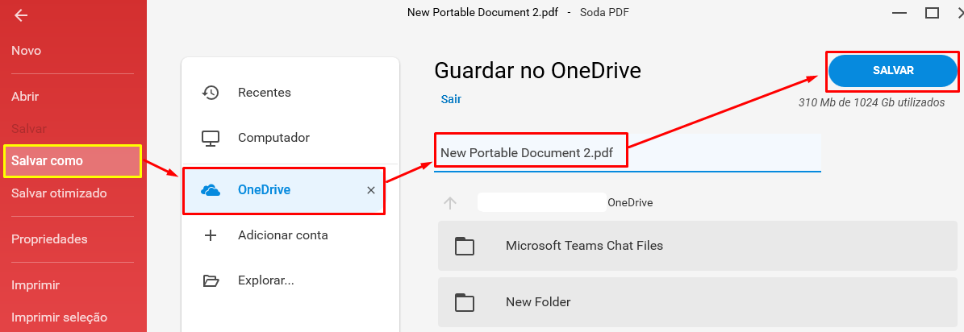
Task: Select Salvar como in the sidebar
Action: pos(73,161)
